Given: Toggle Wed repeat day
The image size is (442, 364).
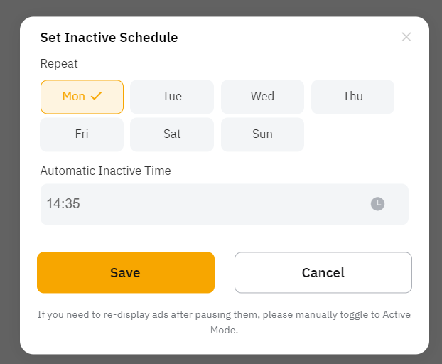Looking at the screenshot, I should tap(262, 97).
